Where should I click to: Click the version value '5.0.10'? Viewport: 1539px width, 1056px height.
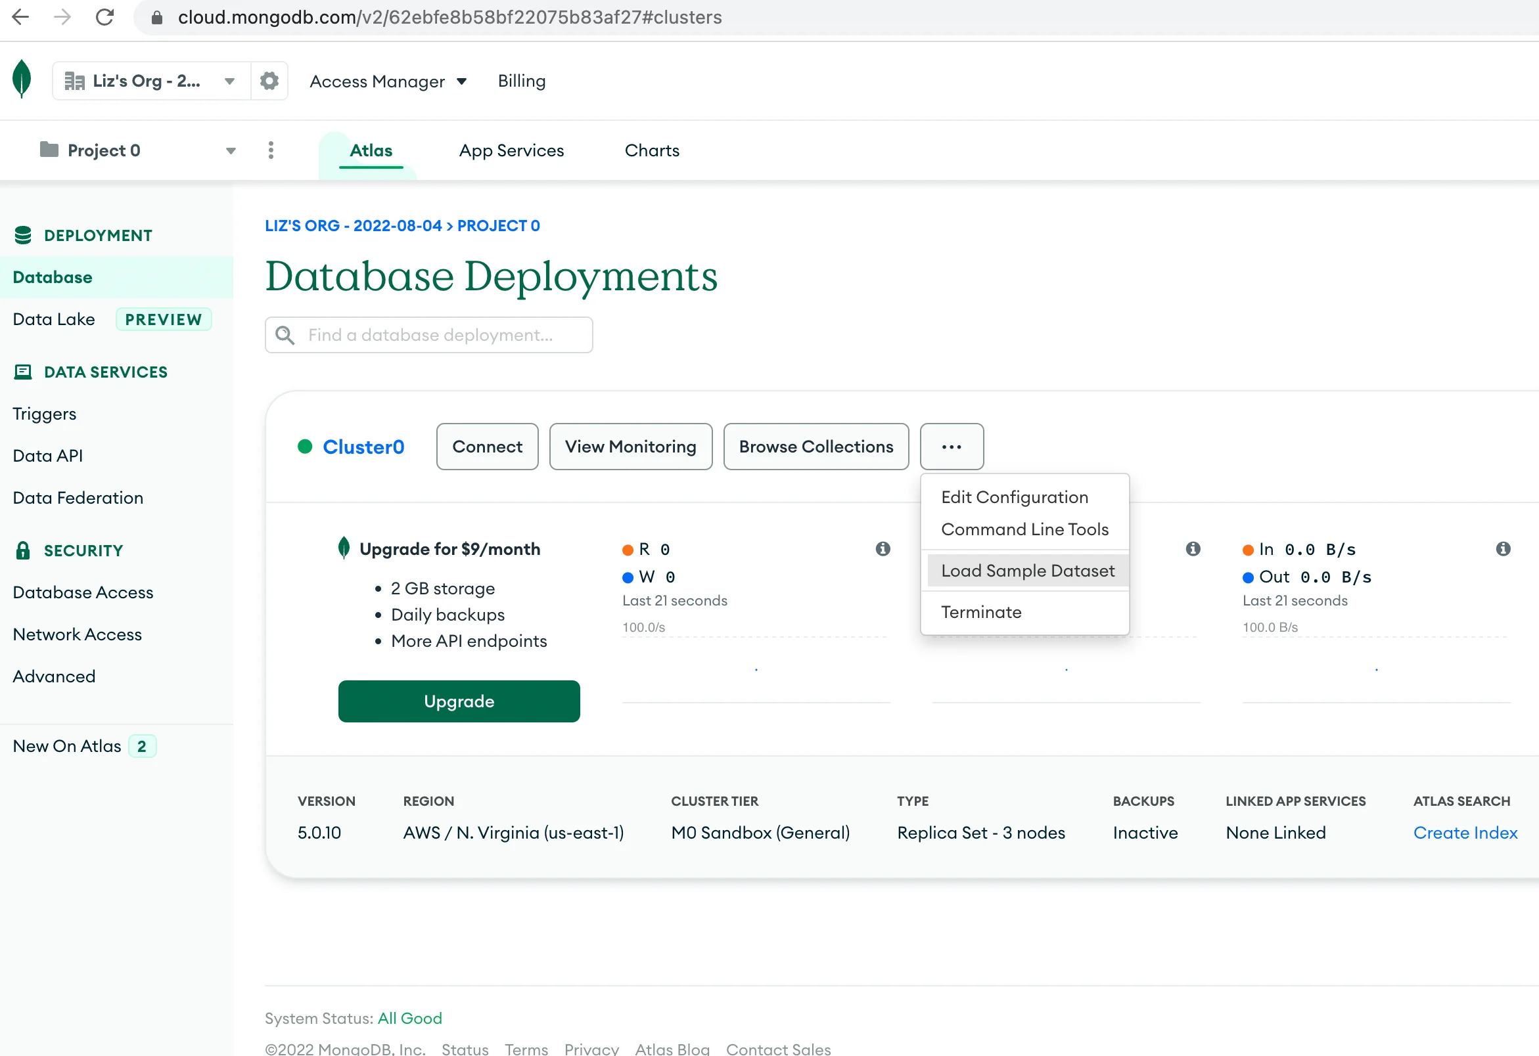[319, 832]
